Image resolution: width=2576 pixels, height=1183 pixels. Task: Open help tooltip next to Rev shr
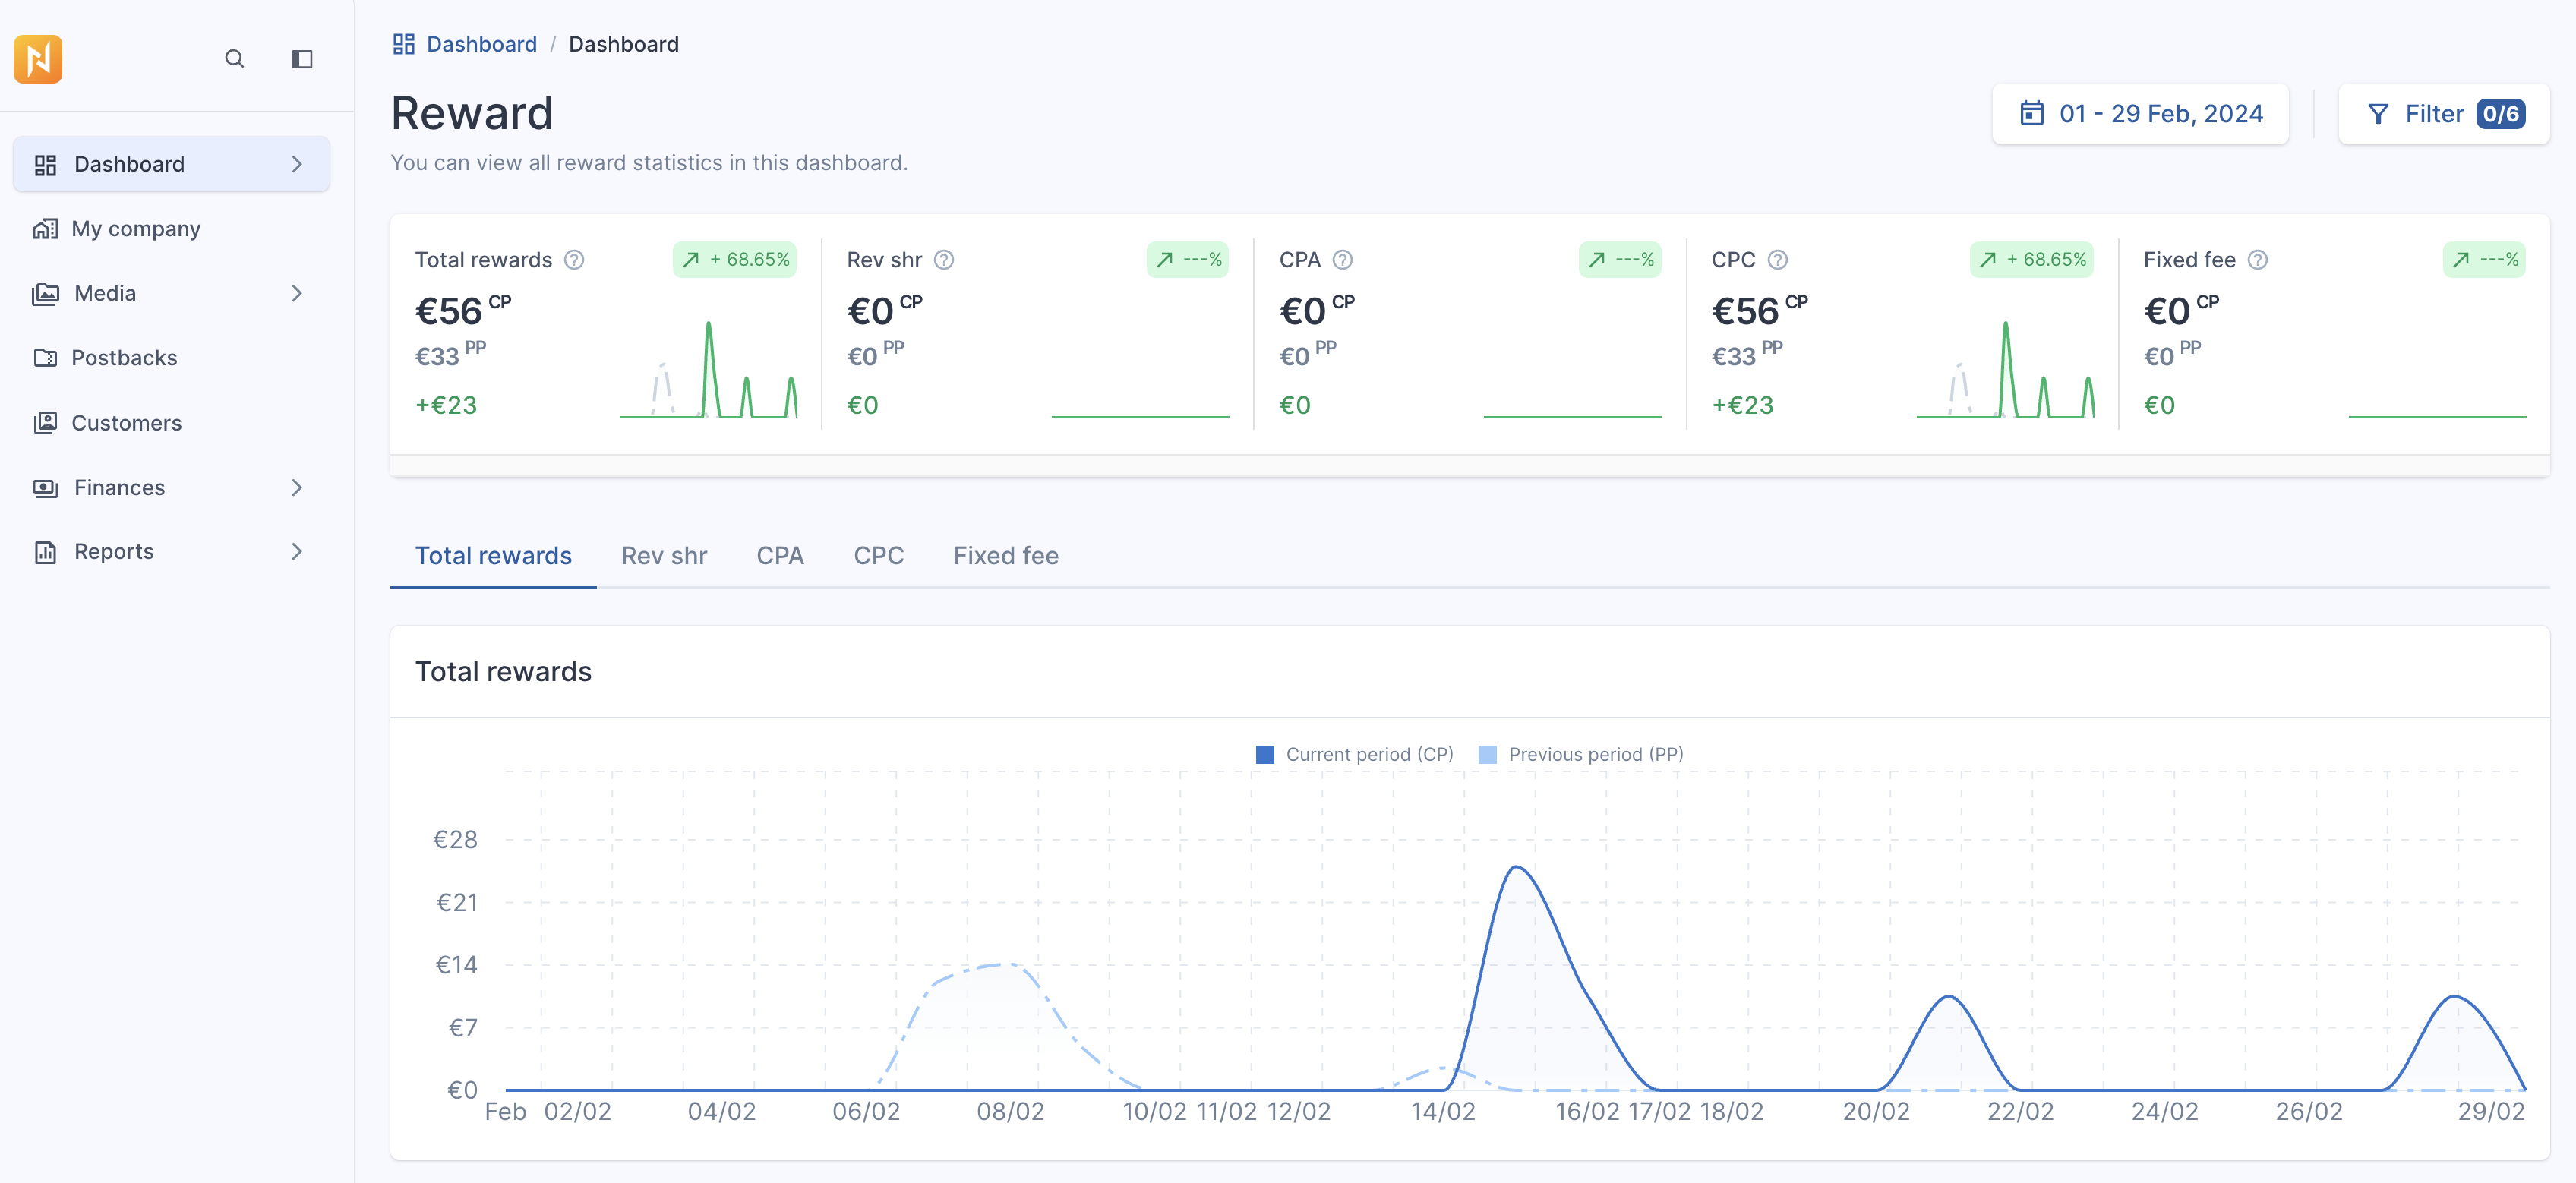pyautogui.click(x=944, y=260)
